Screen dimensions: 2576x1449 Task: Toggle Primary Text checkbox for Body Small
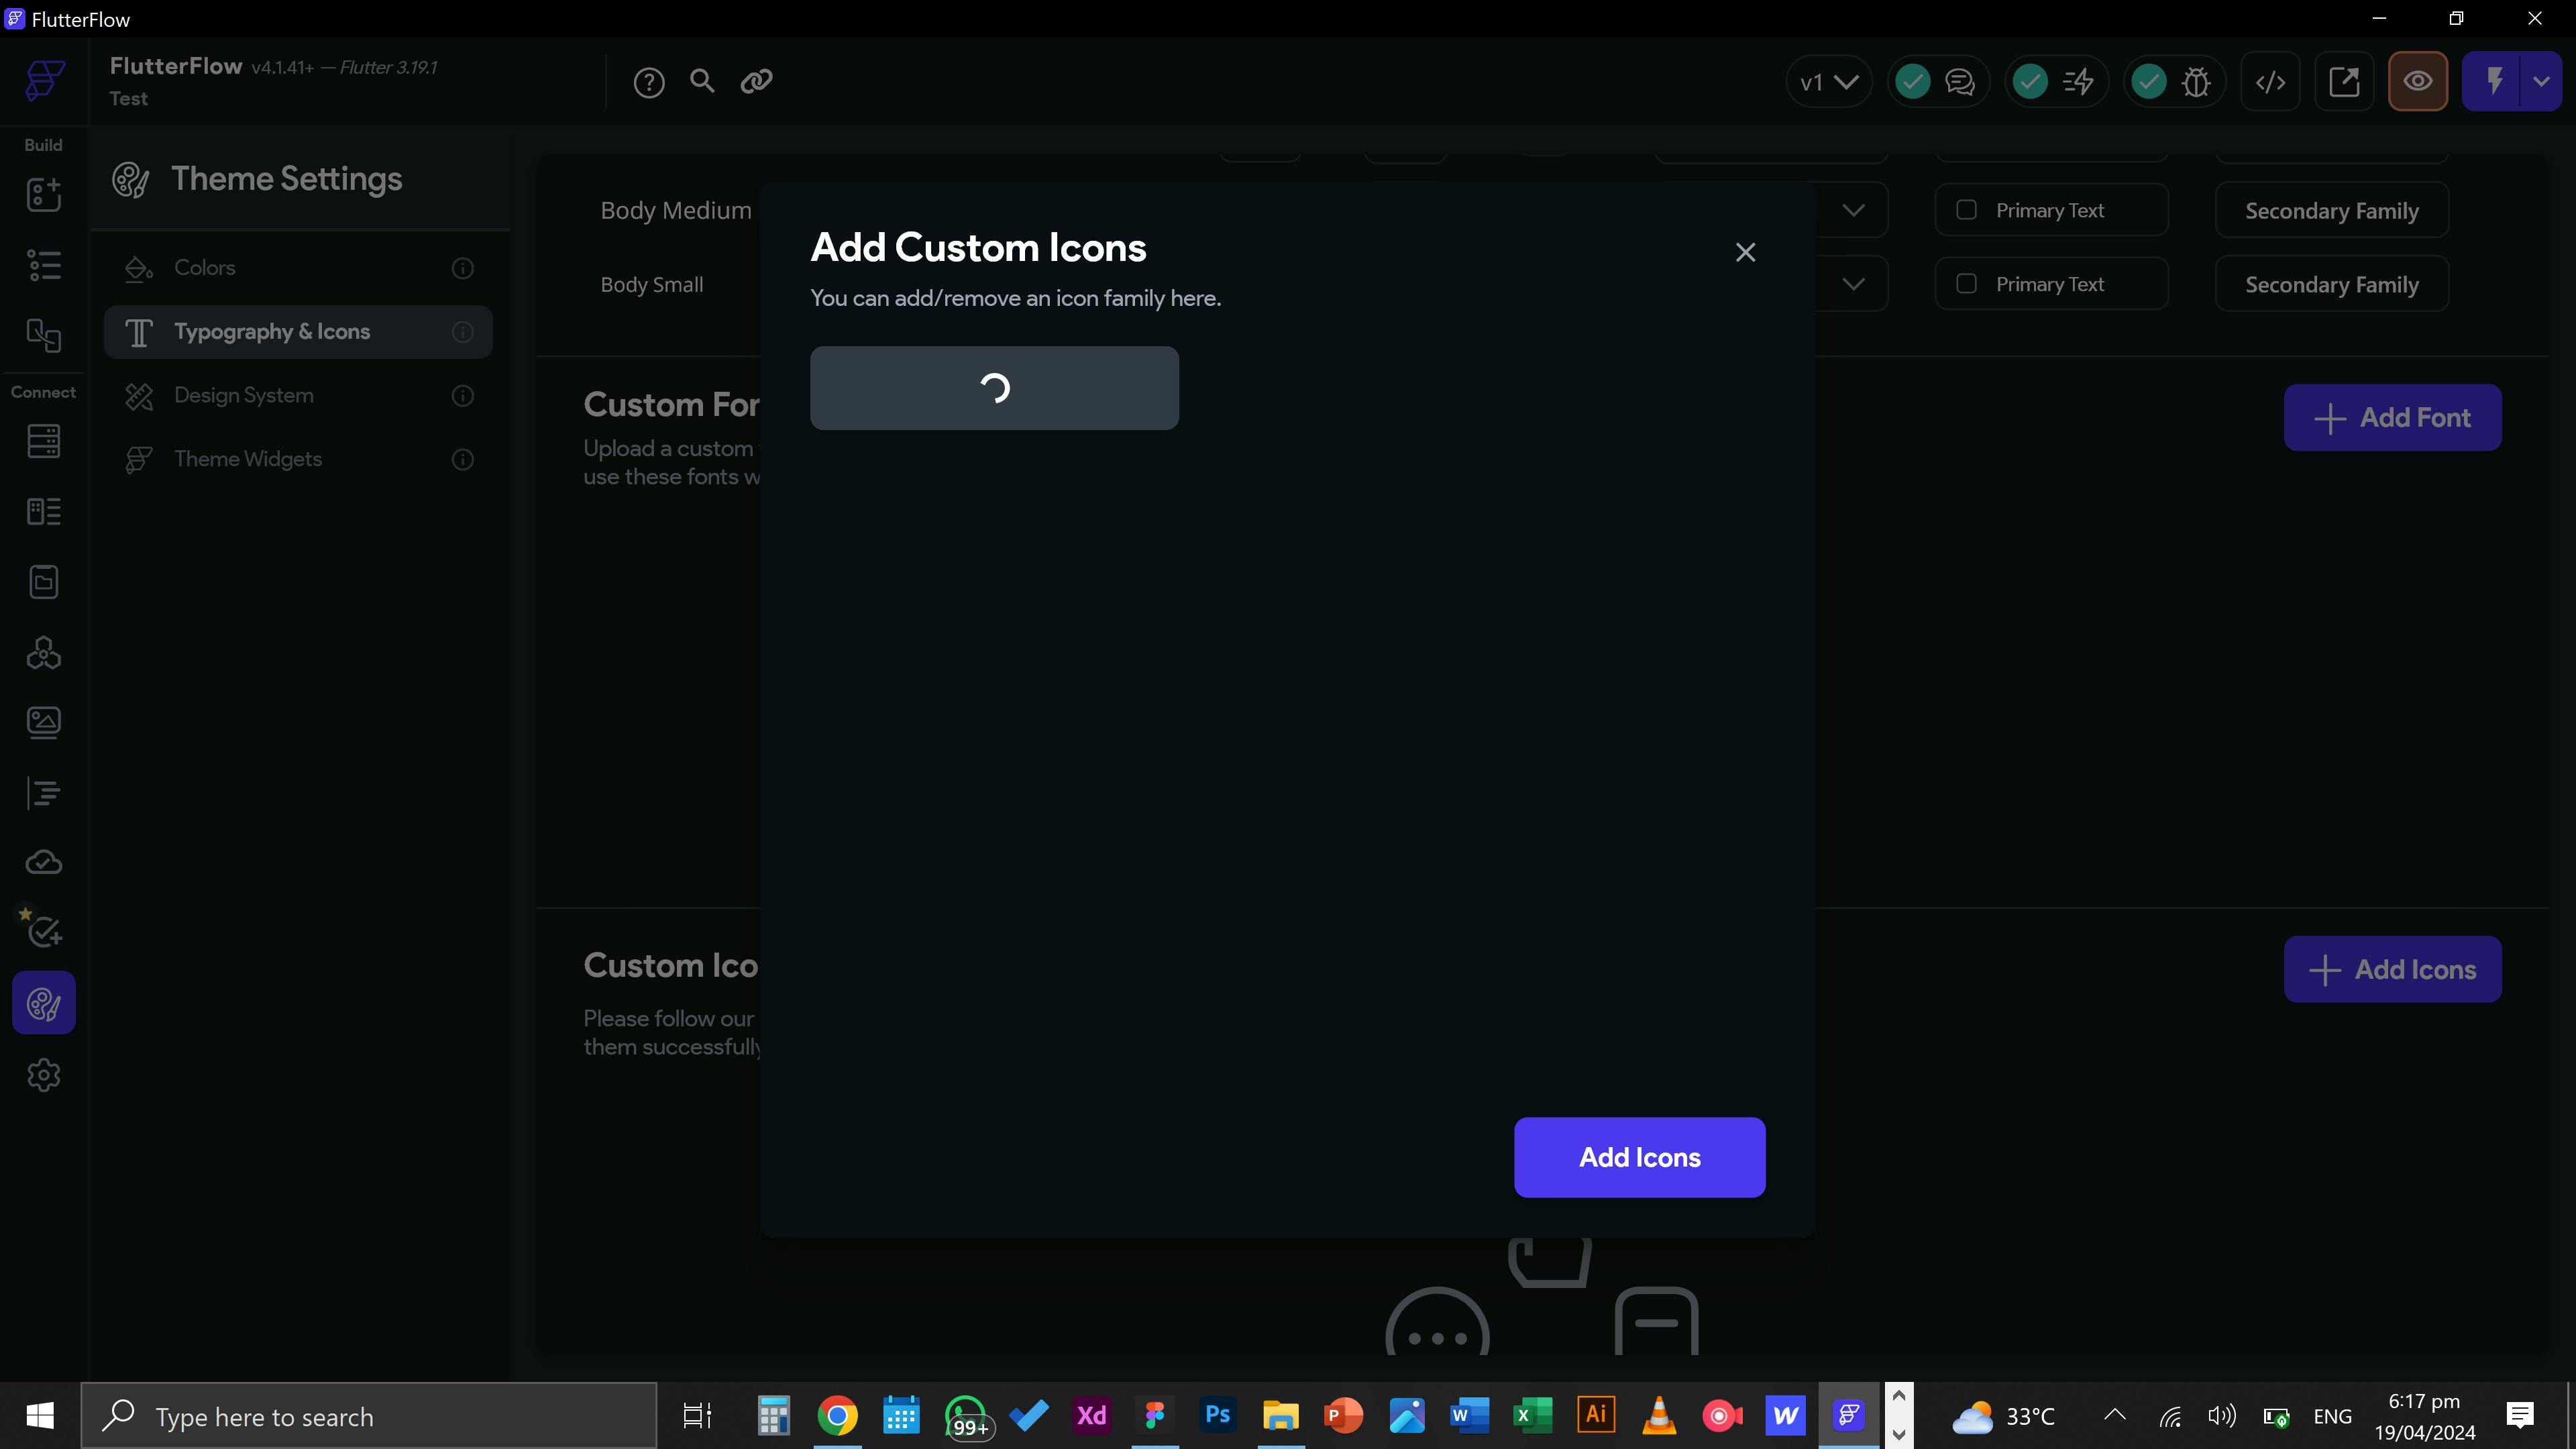[1966, 284]
